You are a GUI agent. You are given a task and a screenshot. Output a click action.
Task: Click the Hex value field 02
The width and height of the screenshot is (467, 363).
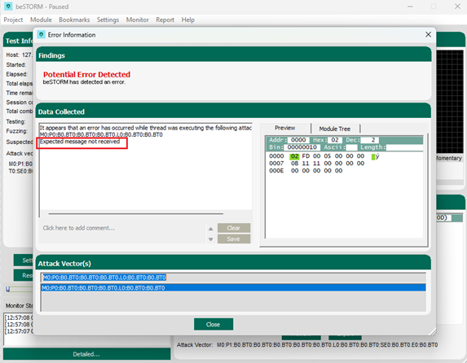[335, 140]
